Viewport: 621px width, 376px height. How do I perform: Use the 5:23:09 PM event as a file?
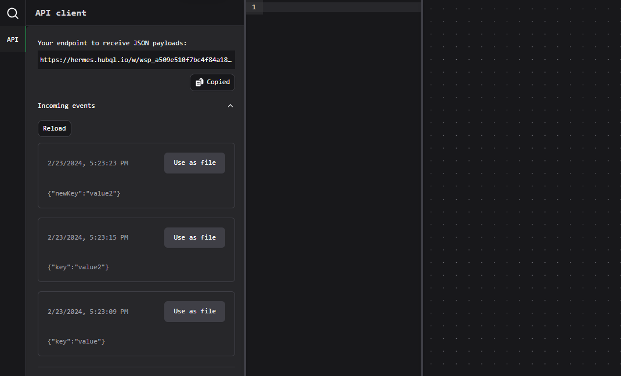[x=194, y=311]
